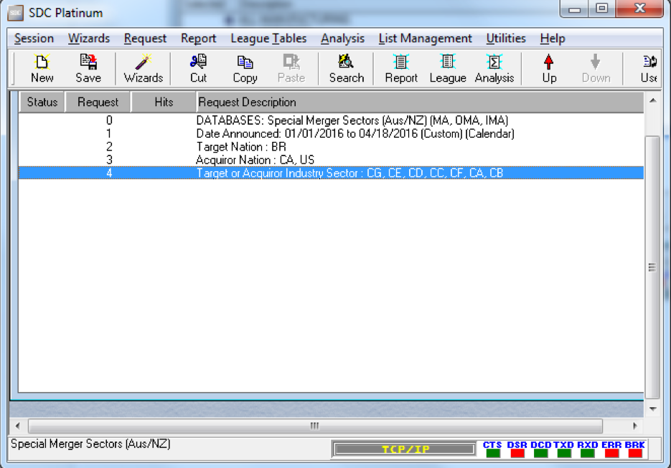Click the status bar Special Merger Sectors text
Image resolution: width=671 pixels, height=468 pixels.
[x=90, y=444]
